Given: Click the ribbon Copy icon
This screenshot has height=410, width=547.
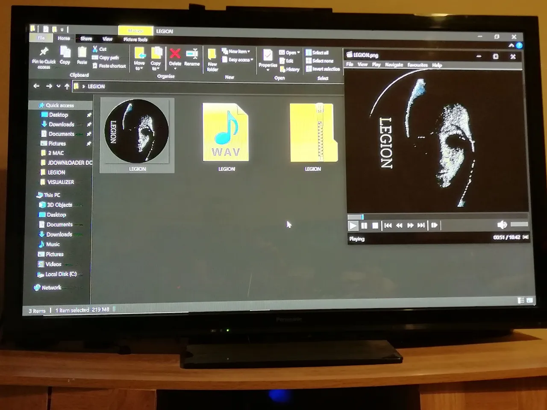Looking at the screenshot, I should [x=65, y=52].
